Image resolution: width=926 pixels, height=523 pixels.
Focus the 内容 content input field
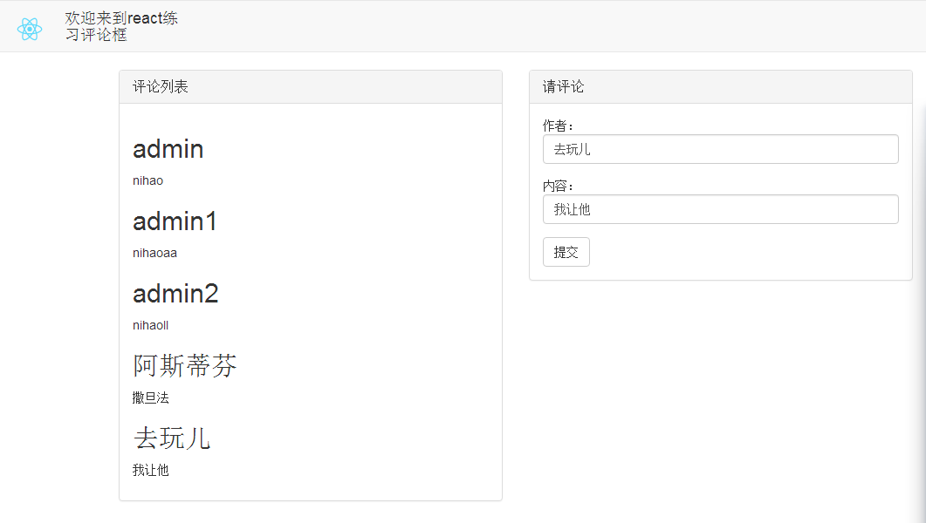pos(720,209)
